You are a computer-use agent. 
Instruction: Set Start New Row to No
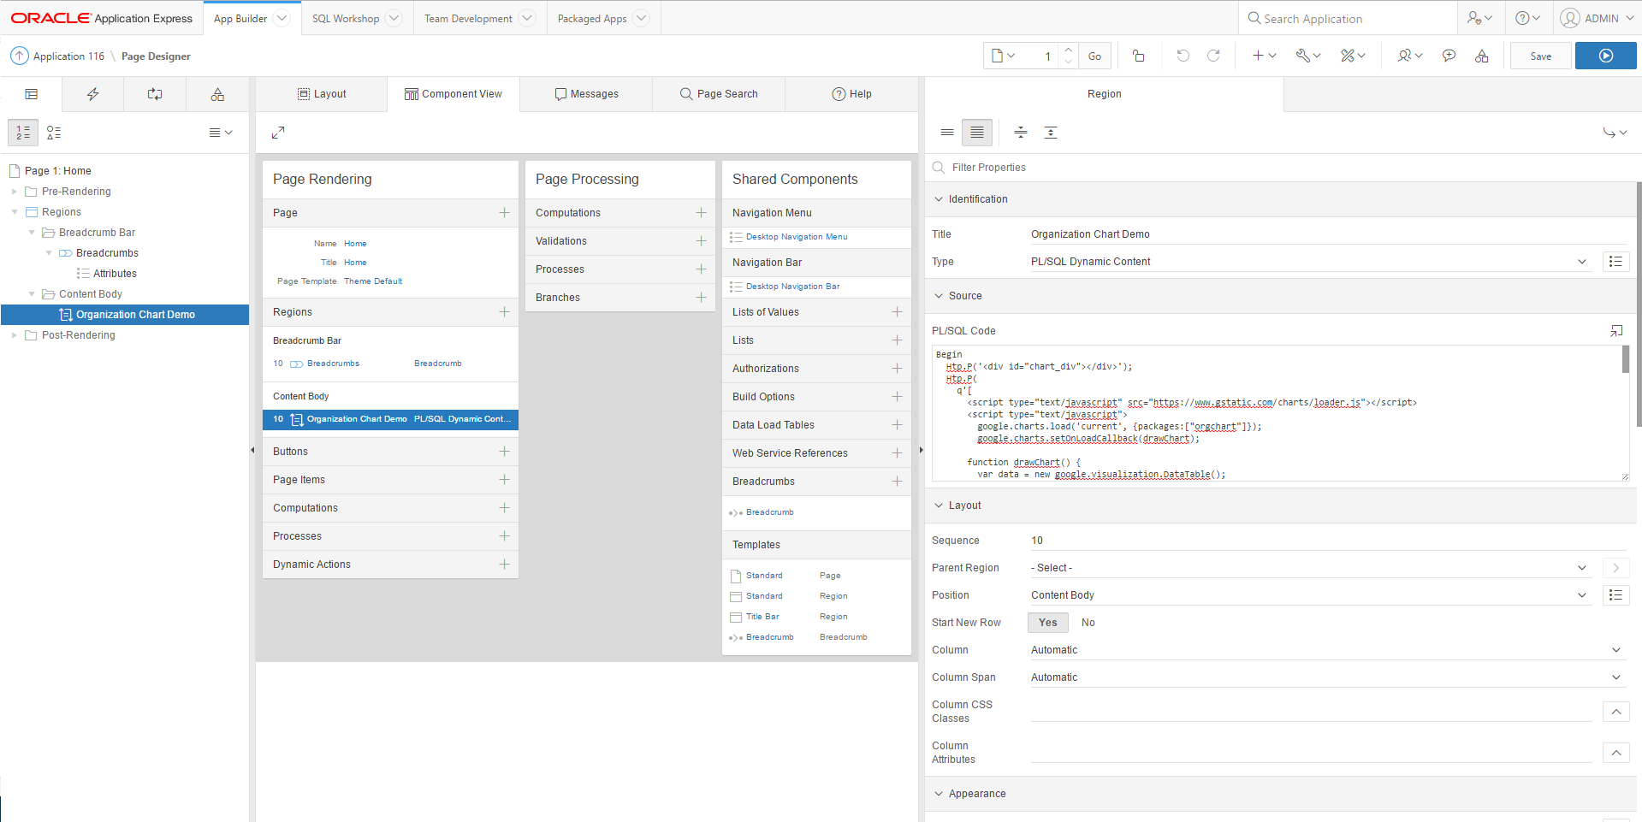[1088, 623]
